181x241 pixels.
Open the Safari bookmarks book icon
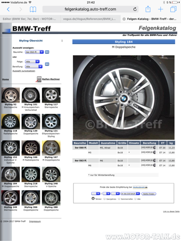pos(33,9)
